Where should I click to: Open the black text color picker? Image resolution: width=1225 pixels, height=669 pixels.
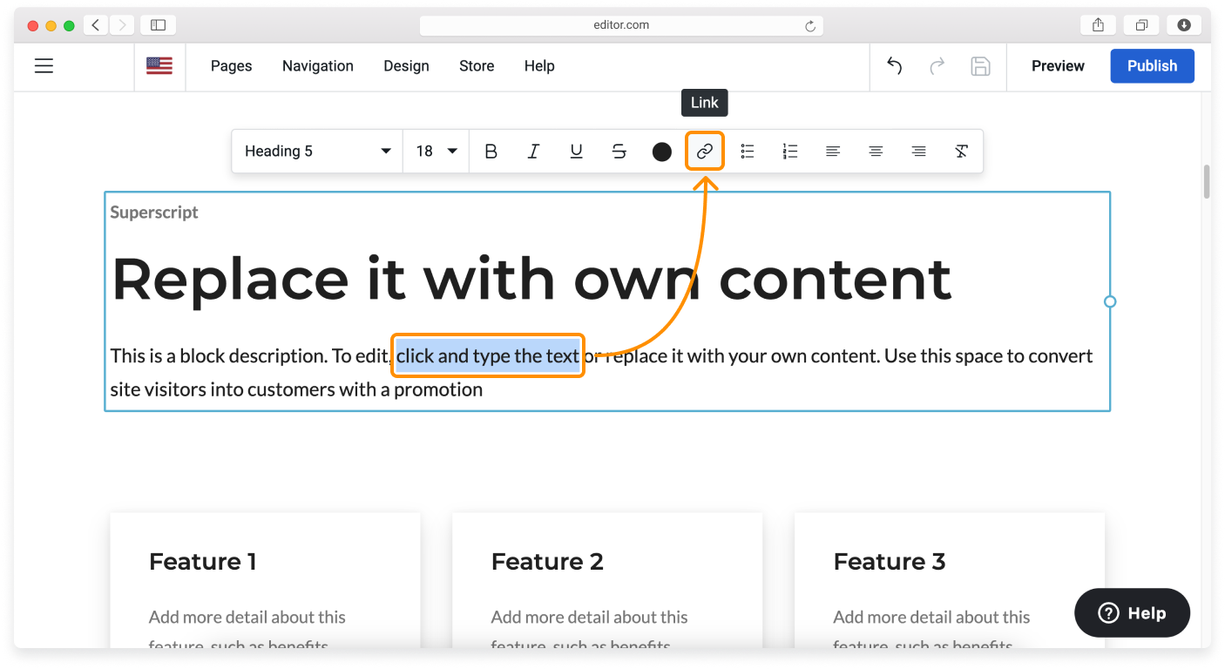click(x=662, y=152)
